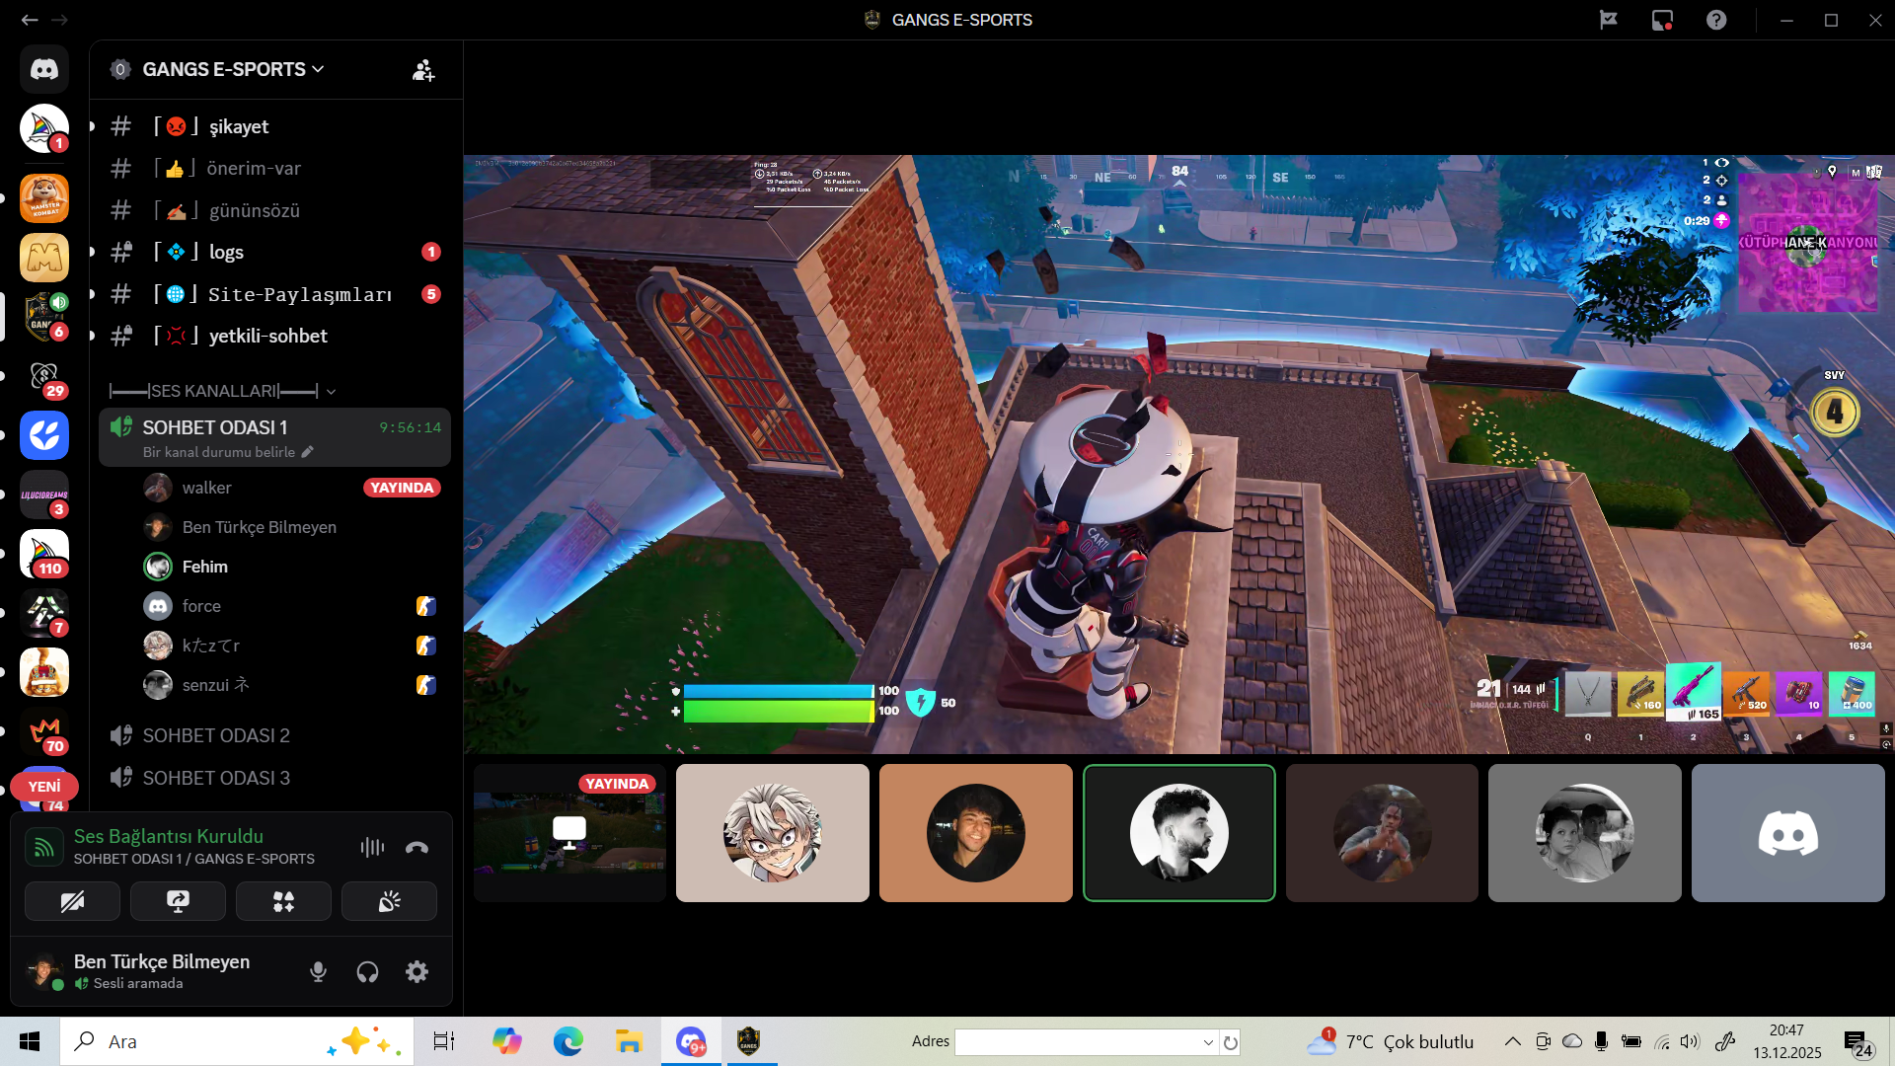Open the yetkili-sohbet channel

point(274,336)
